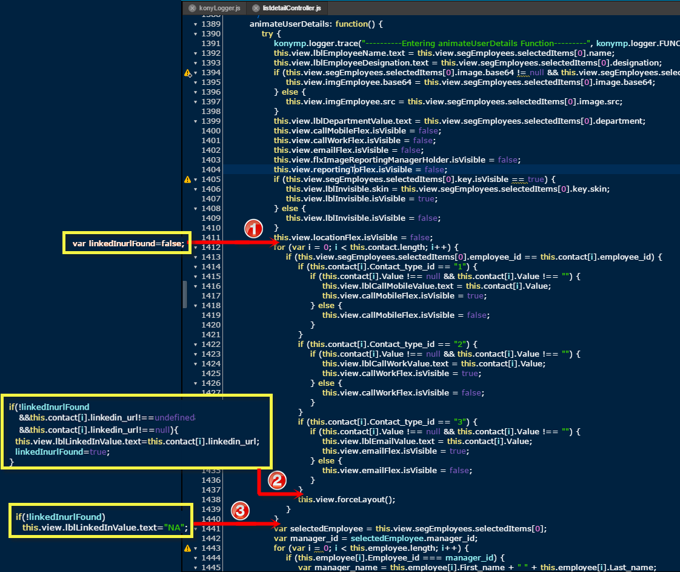Close the listdetailController.js tab
This screenshot has width=680, height=572.
click(x=256, y=8)
